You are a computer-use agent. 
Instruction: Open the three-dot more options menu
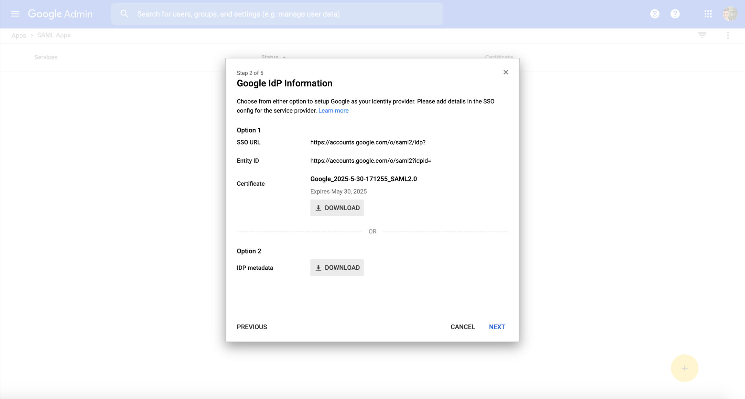tap(728, 35)
